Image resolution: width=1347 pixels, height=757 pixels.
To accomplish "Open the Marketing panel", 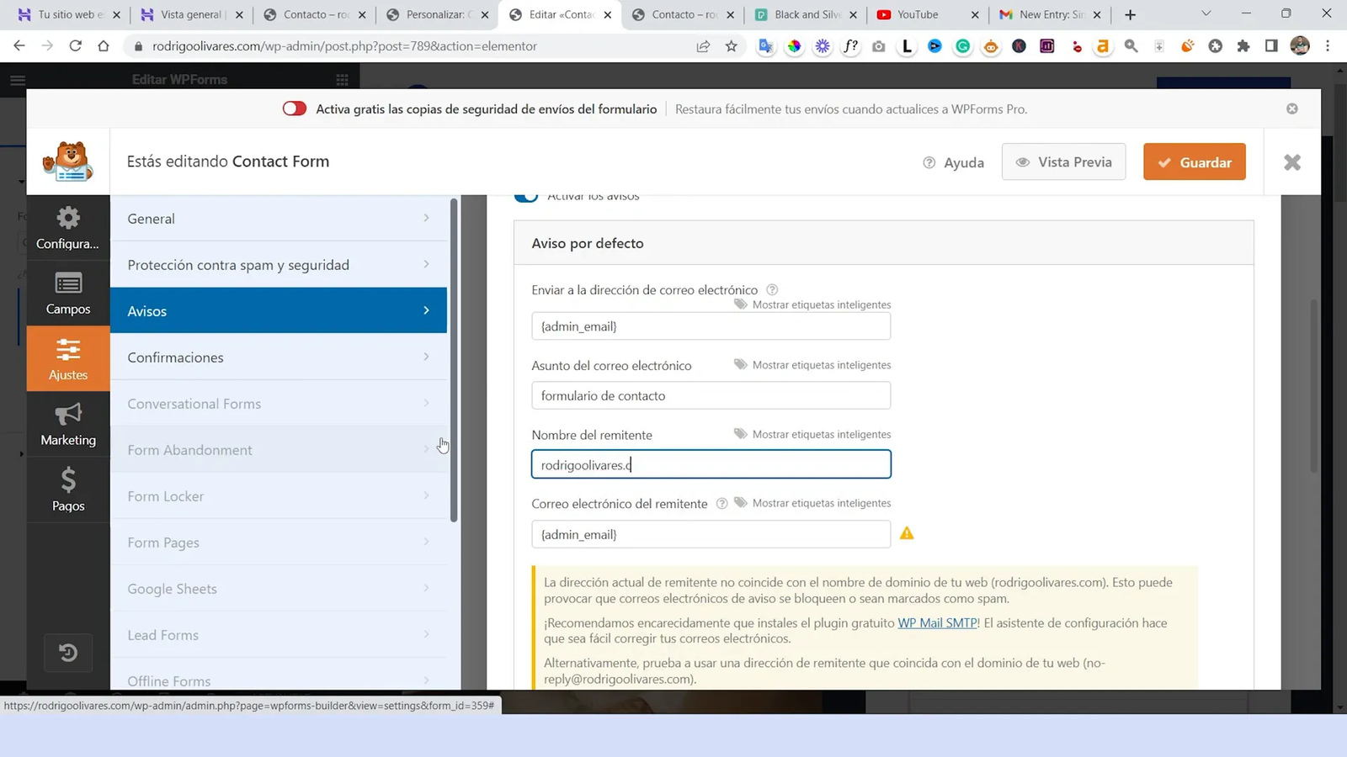I will 67,424.
